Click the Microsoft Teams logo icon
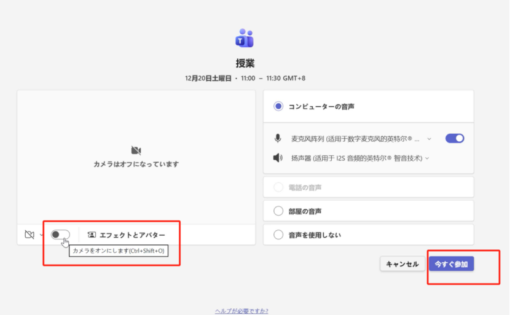 point(244,38)
